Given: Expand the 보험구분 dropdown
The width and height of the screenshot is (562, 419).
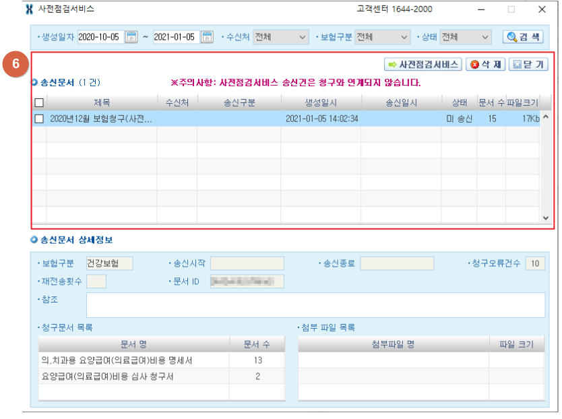Looking at the screenshot, I should coord(382,37).
